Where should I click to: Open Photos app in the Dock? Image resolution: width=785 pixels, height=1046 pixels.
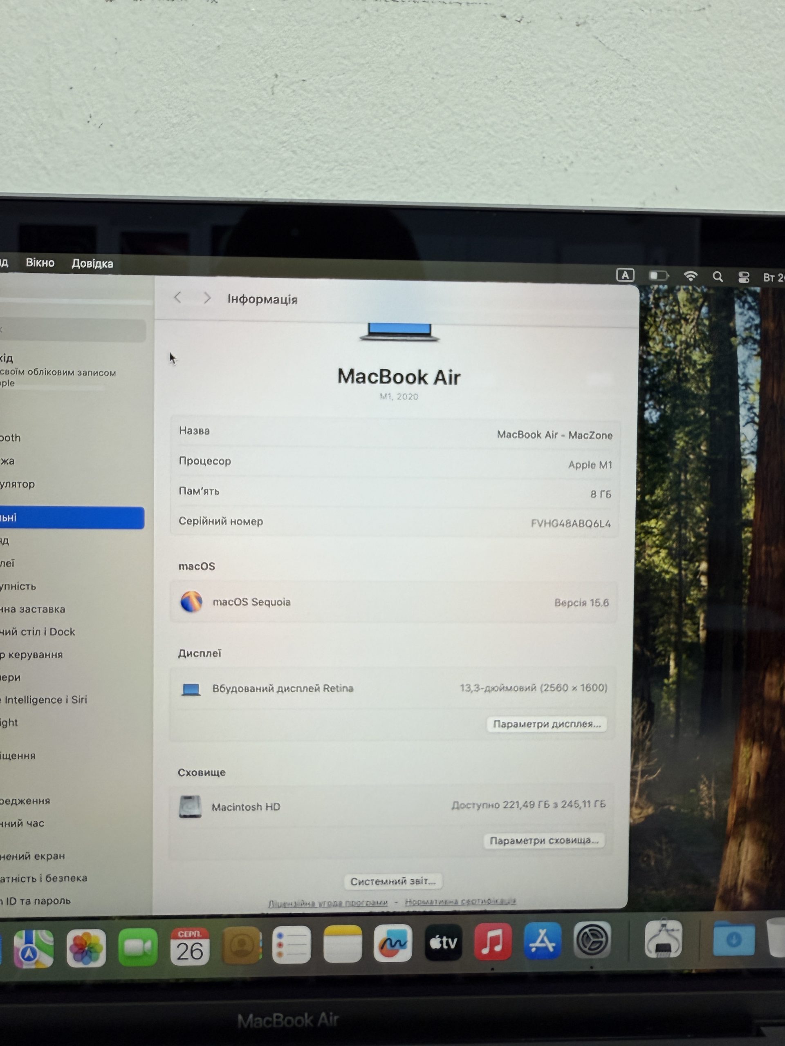86,948
